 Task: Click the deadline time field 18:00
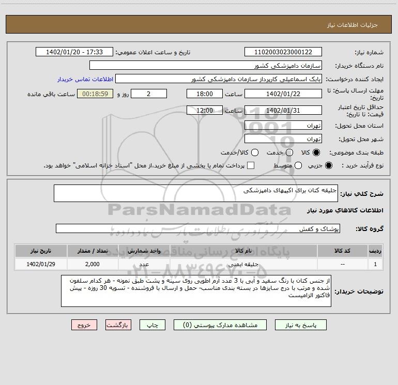[x=205, y=94]
